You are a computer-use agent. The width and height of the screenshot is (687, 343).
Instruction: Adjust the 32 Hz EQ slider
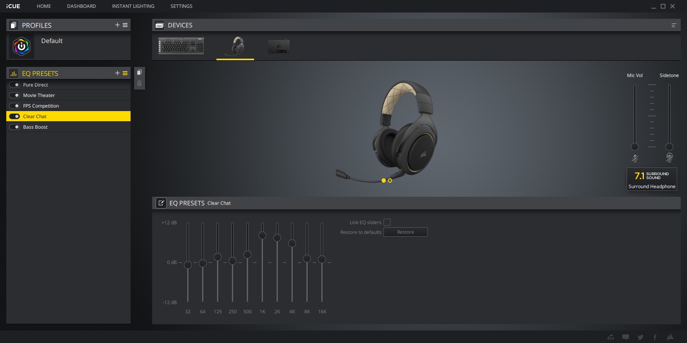[188, 265]
